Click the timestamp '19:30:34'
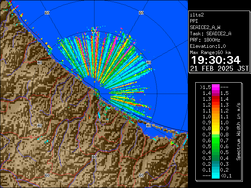The image size is (251, 188). click(x=216, y=60)
